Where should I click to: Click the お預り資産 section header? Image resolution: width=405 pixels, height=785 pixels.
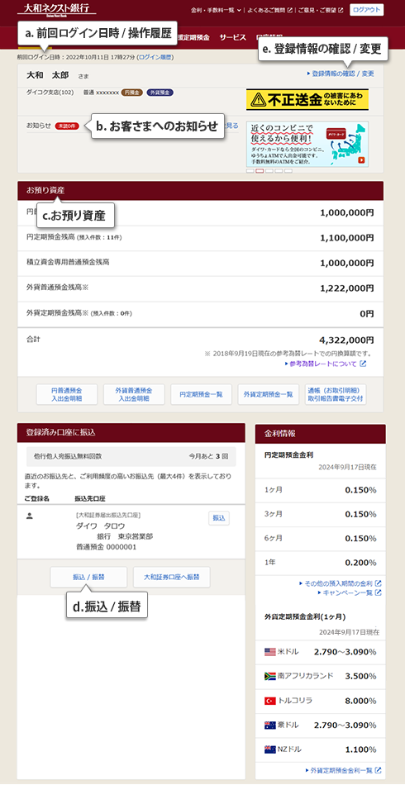(201, 191)
